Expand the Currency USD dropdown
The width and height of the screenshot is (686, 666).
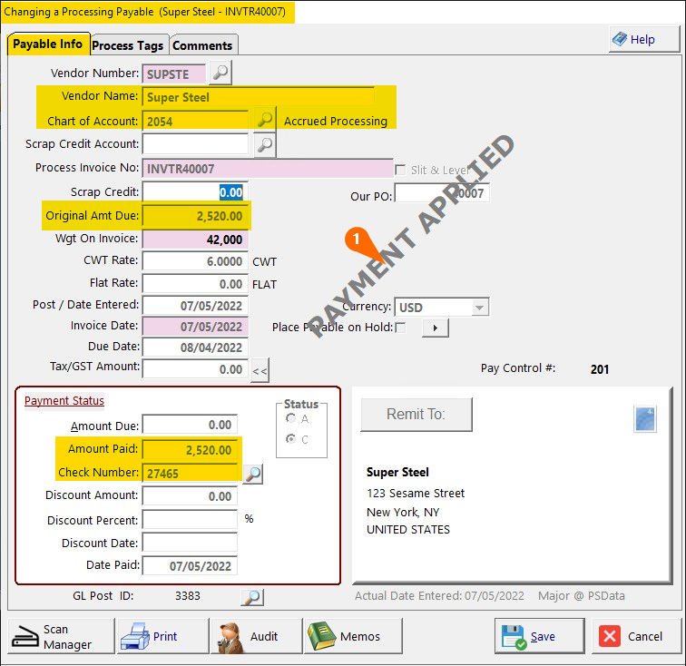479,308
